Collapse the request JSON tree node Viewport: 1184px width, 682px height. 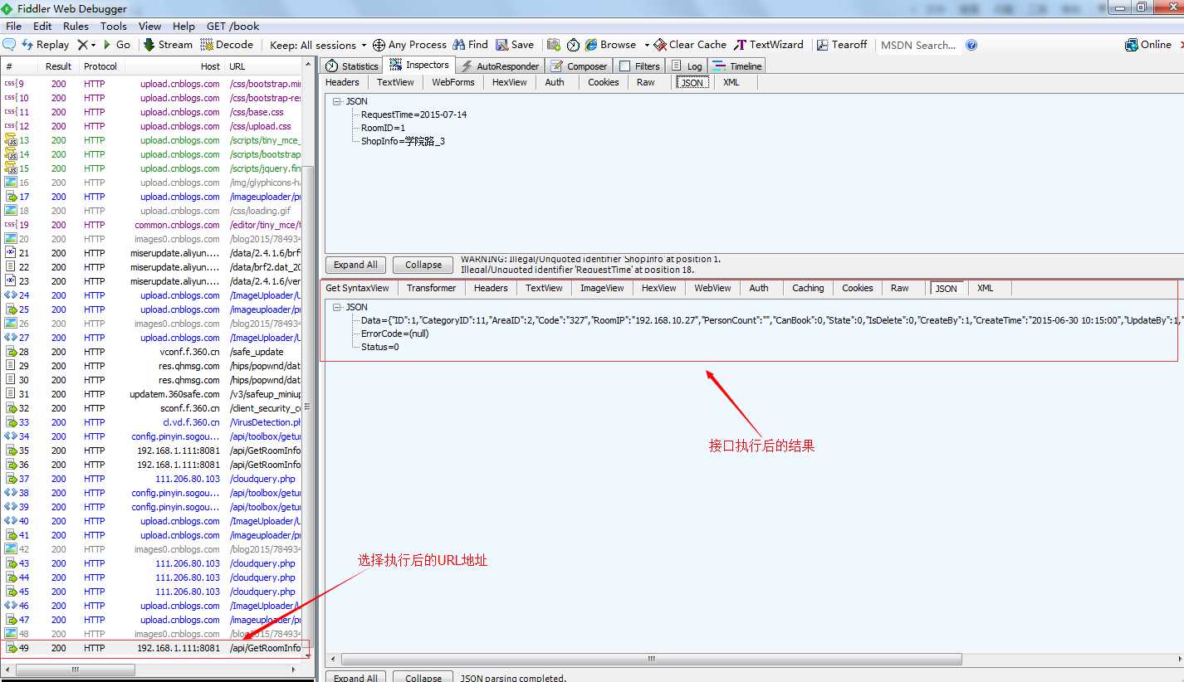(337, 101)
